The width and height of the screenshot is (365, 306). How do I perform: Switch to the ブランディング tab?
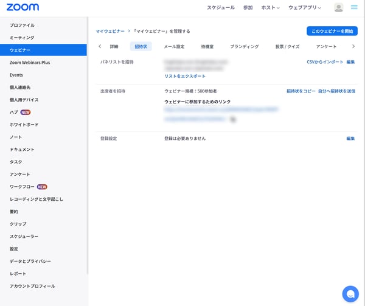tap(244, 46)
